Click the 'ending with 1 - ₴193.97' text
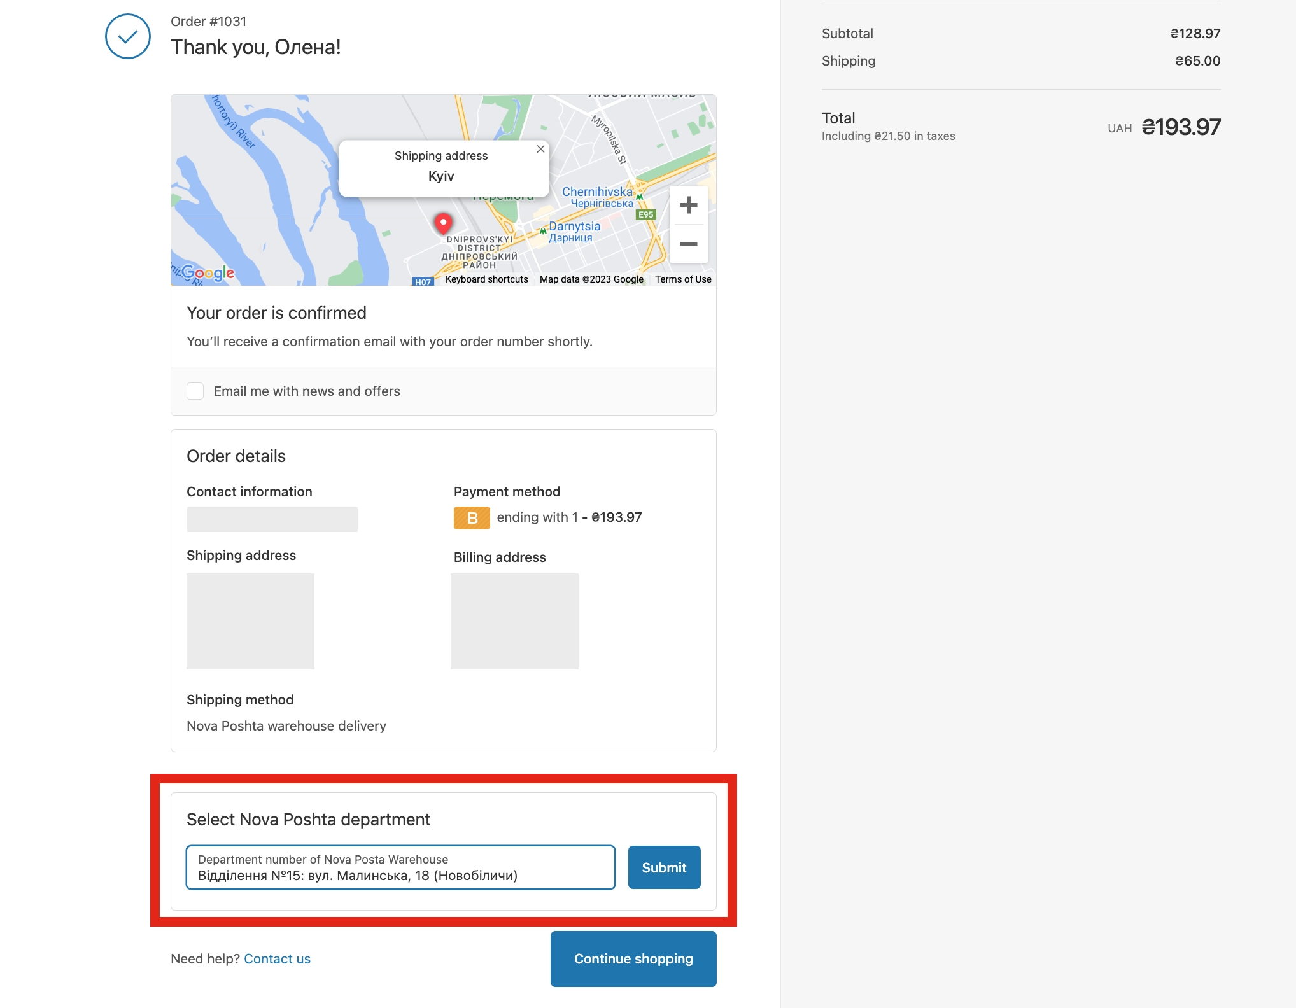Image resolution: width=1296 pixels, height=1008 pixels. click(569, 517)
